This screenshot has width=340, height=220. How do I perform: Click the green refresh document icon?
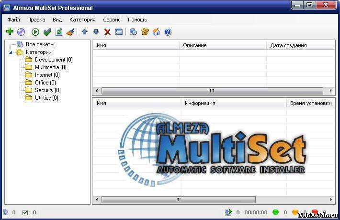59,32
